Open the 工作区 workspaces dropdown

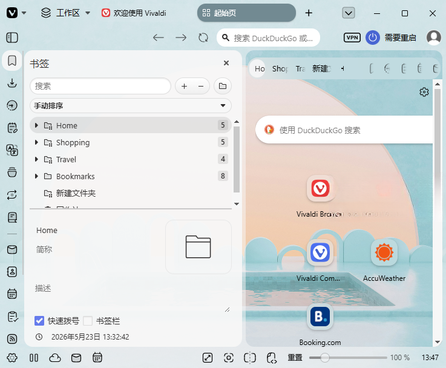65,13
